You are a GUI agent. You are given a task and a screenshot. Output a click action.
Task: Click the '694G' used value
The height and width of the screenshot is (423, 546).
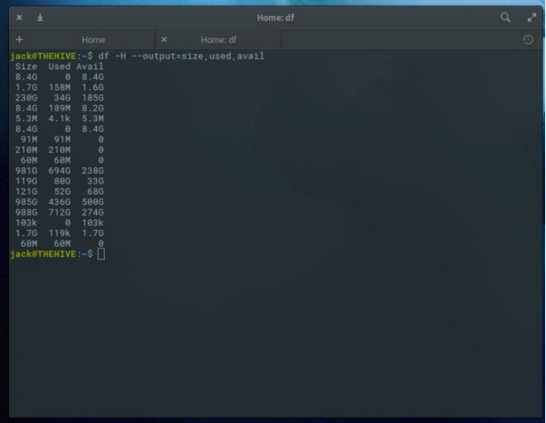click(59, 171)
